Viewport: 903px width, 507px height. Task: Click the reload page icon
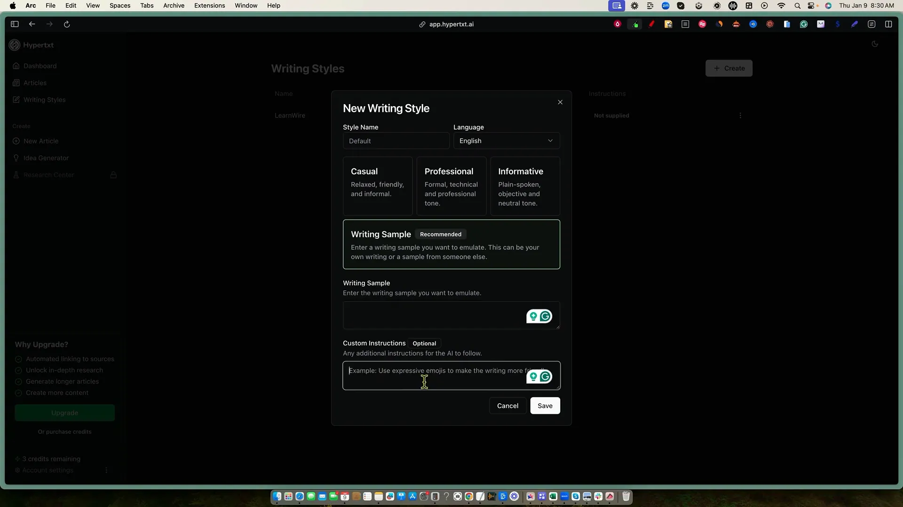[67, 24]
